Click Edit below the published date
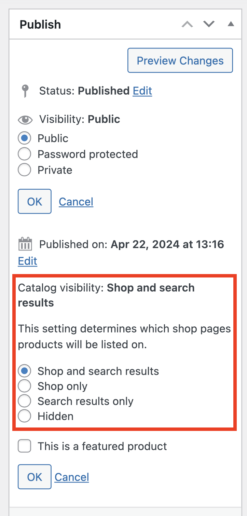 (27, 261)
